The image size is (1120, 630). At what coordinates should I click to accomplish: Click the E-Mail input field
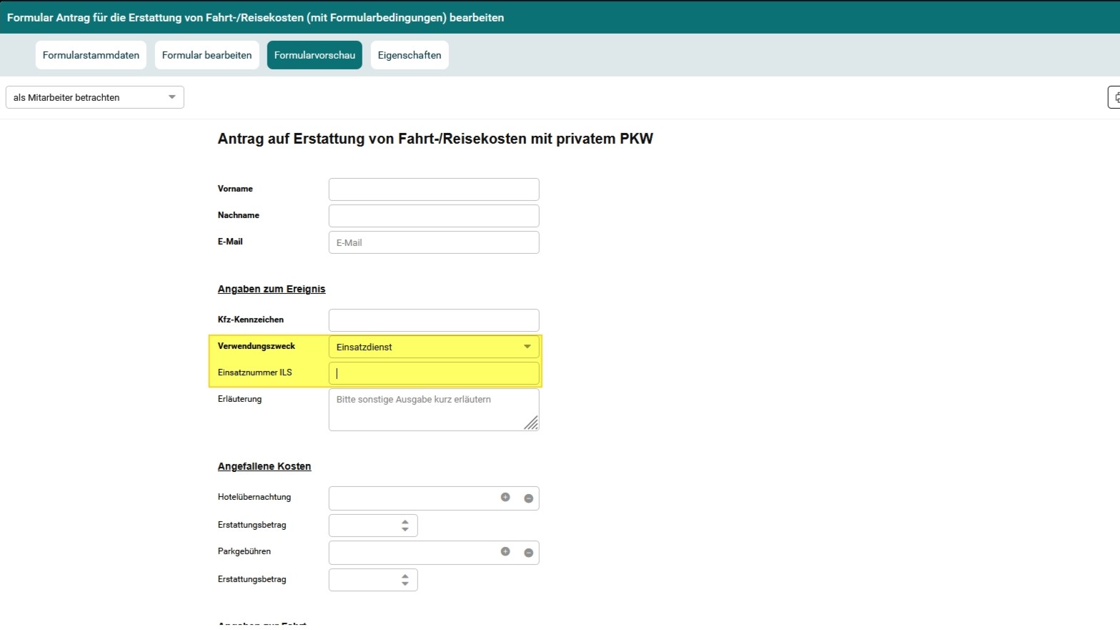pyautogui.click(x=434, y=242)
